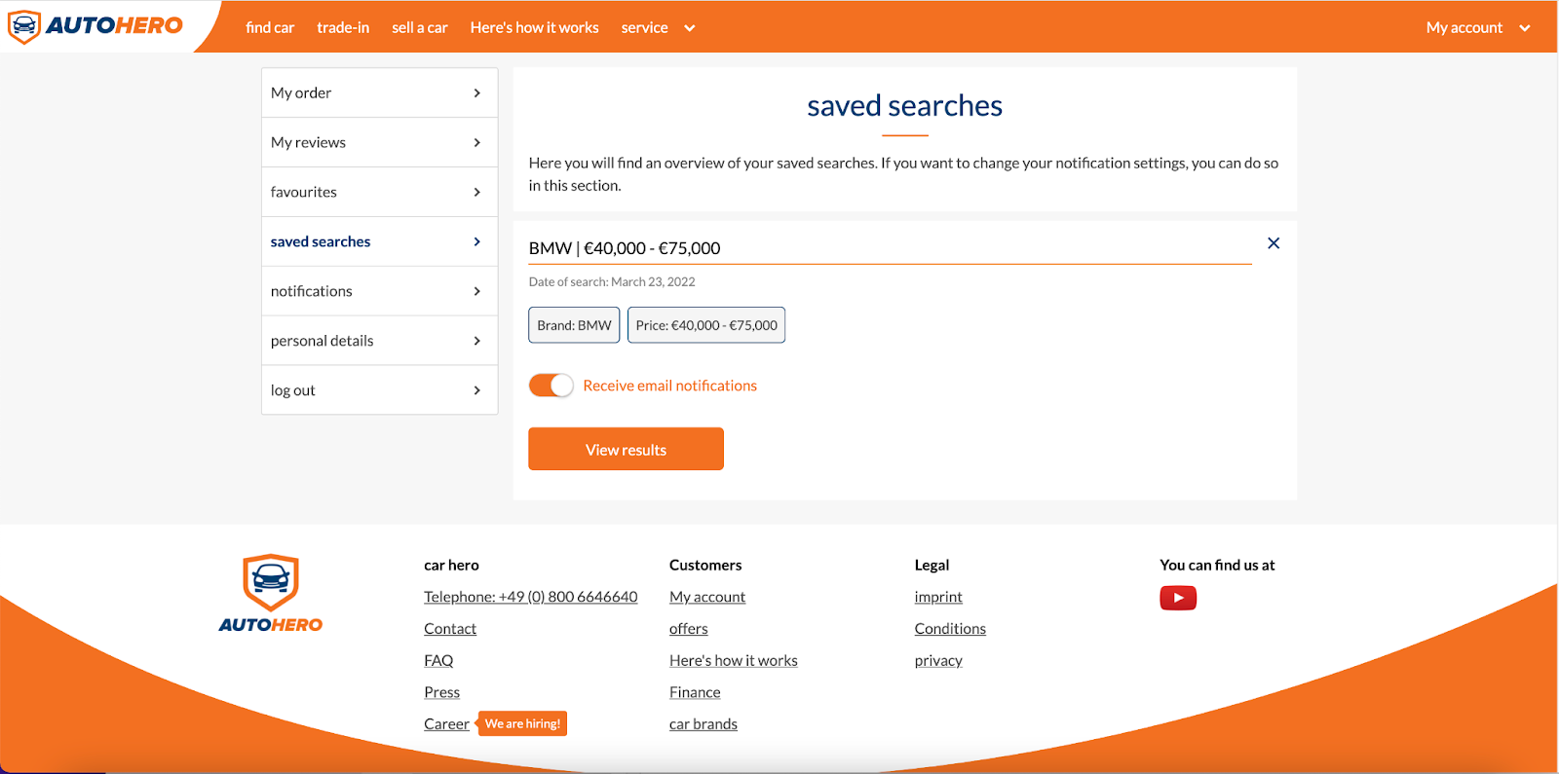Open the Career footer link
The image size is (1559, 774).
(446, 724)
